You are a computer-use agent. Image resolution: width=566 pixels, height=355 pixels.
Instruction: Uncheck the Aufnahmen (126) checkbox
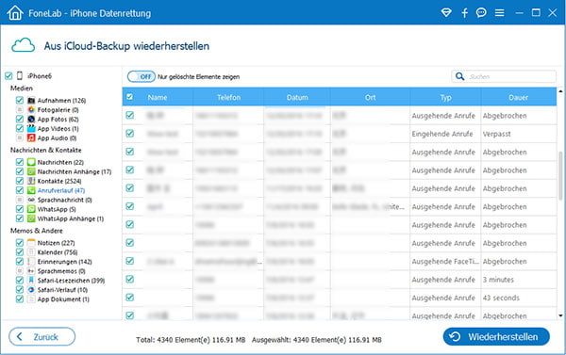tap(20, 100)
